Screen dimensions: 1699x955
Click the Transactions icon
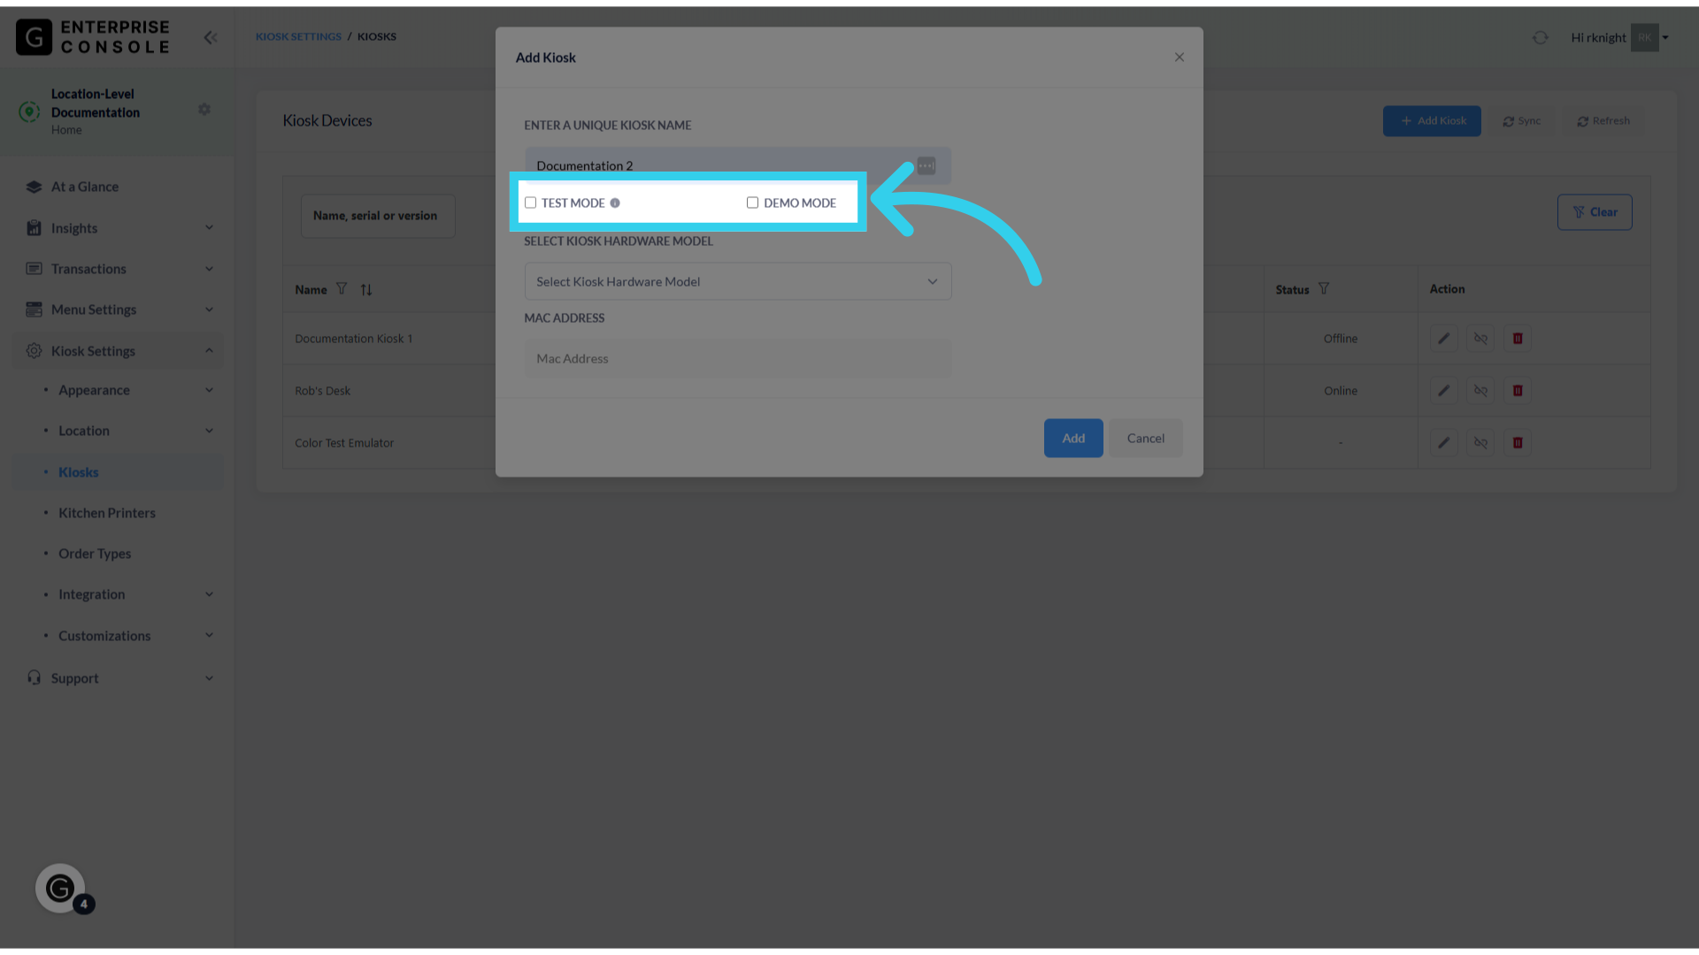(x=34, y=269)
